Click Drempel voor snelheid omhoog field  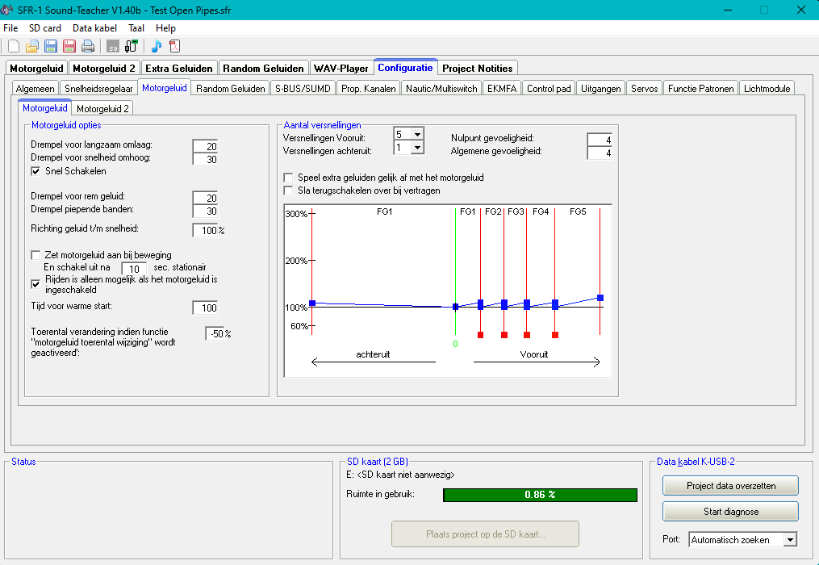point(205,159)
